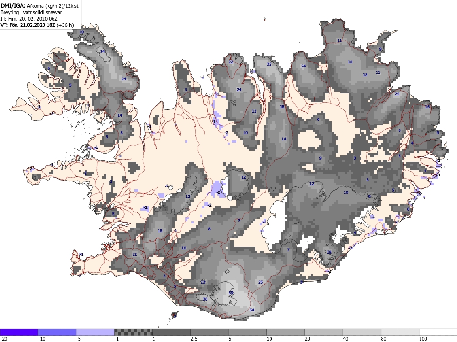Click the legend tick label 40

tap(346, 339)
